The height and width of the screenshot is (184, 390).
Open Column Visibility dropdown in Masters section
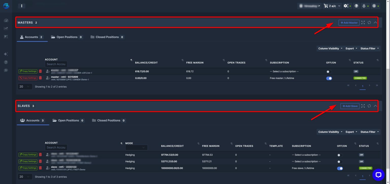[330, 48]
